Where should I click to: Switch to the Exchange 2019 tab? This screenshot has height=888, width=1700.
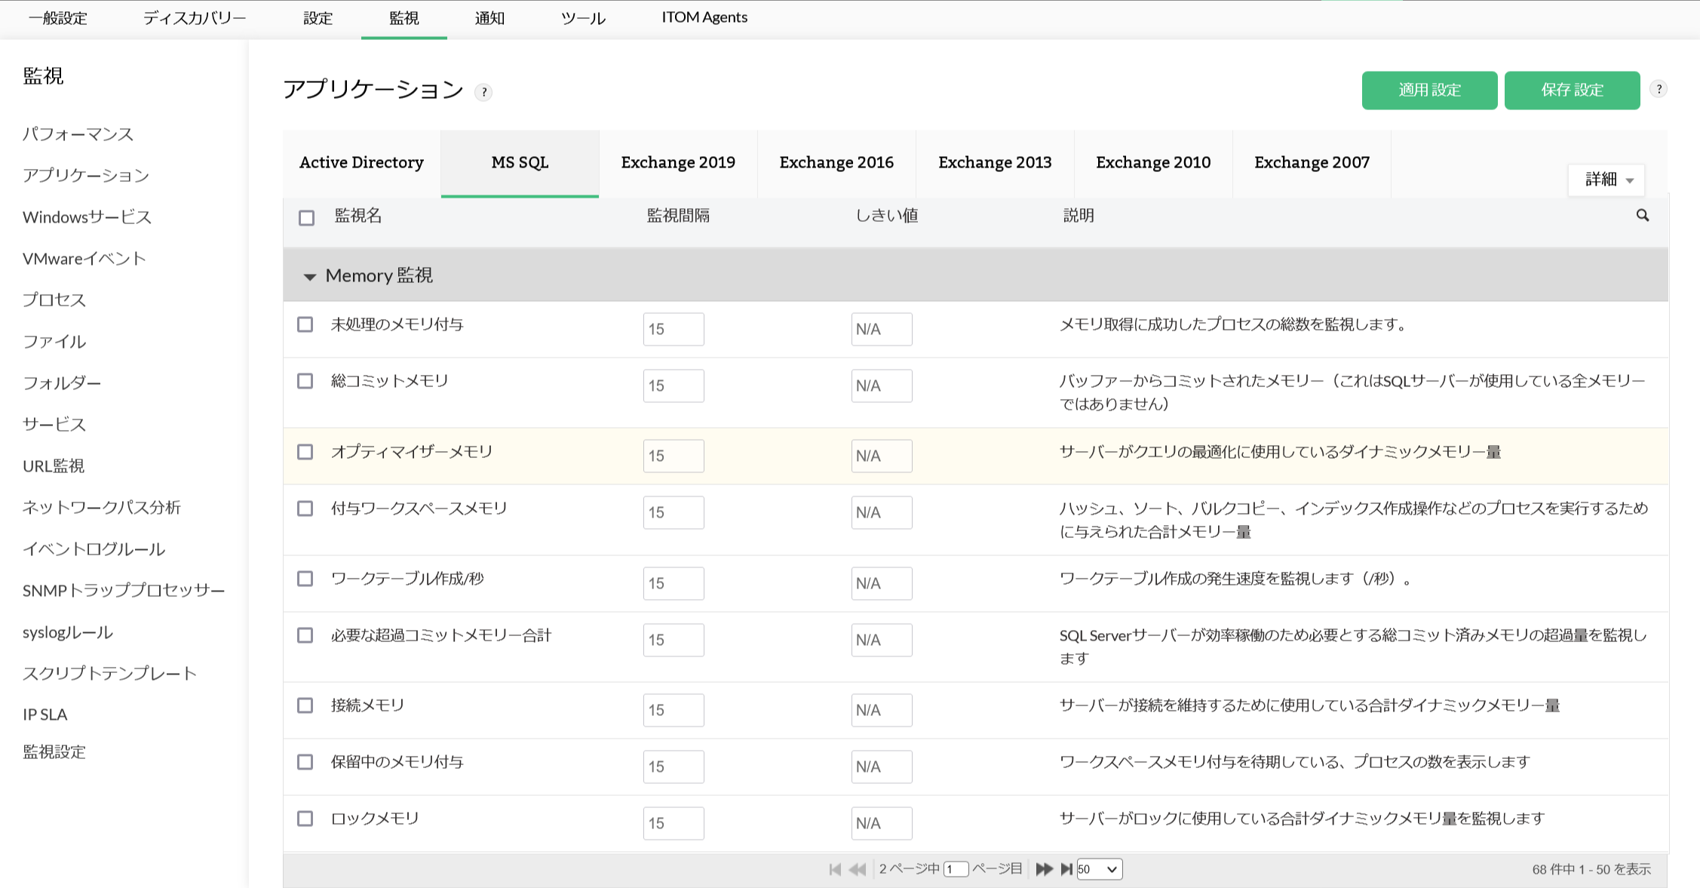[677, 162]
